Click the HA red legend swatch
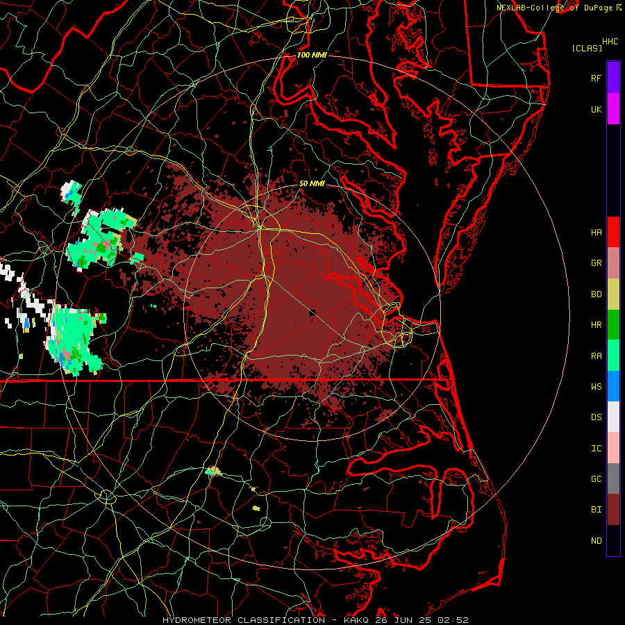625x625 pixels. click(613, 232)
